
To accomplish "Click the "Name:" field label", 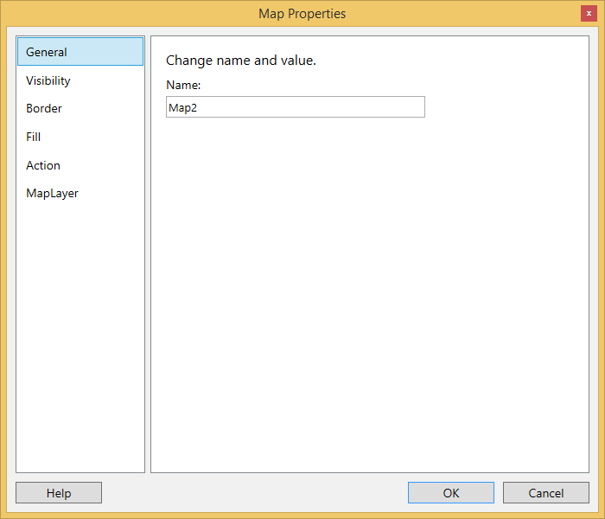I will click(x=183, y=86).
